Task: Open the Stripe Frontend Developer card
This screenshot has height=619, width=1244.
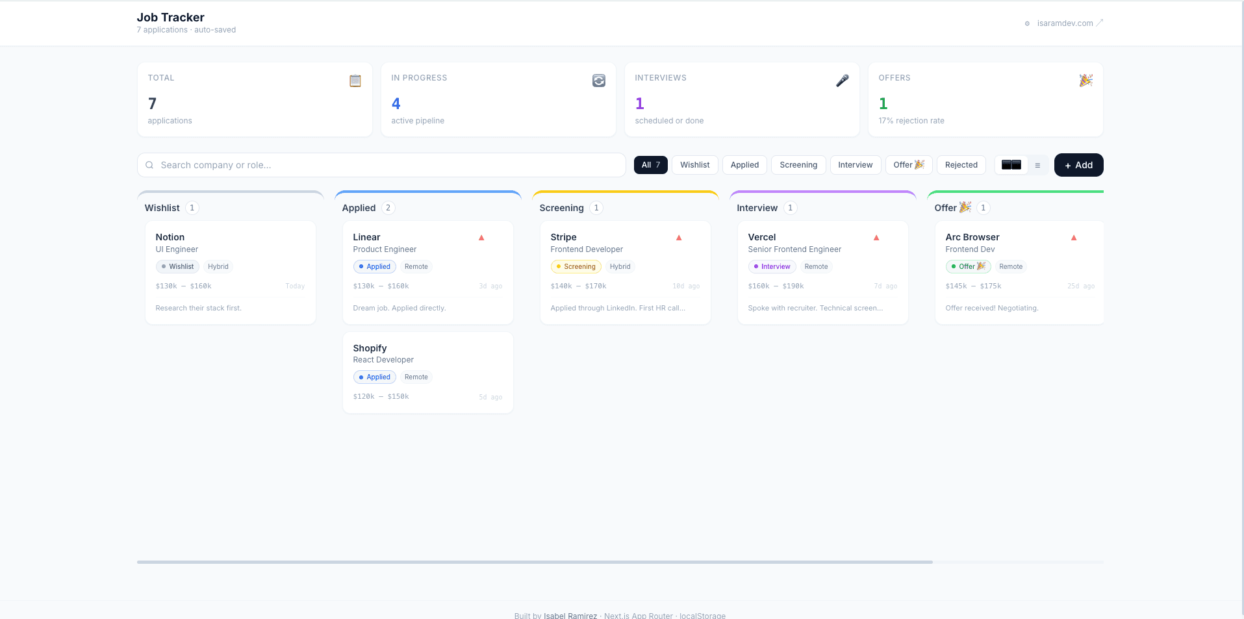Action: click(x=626, y=272)
